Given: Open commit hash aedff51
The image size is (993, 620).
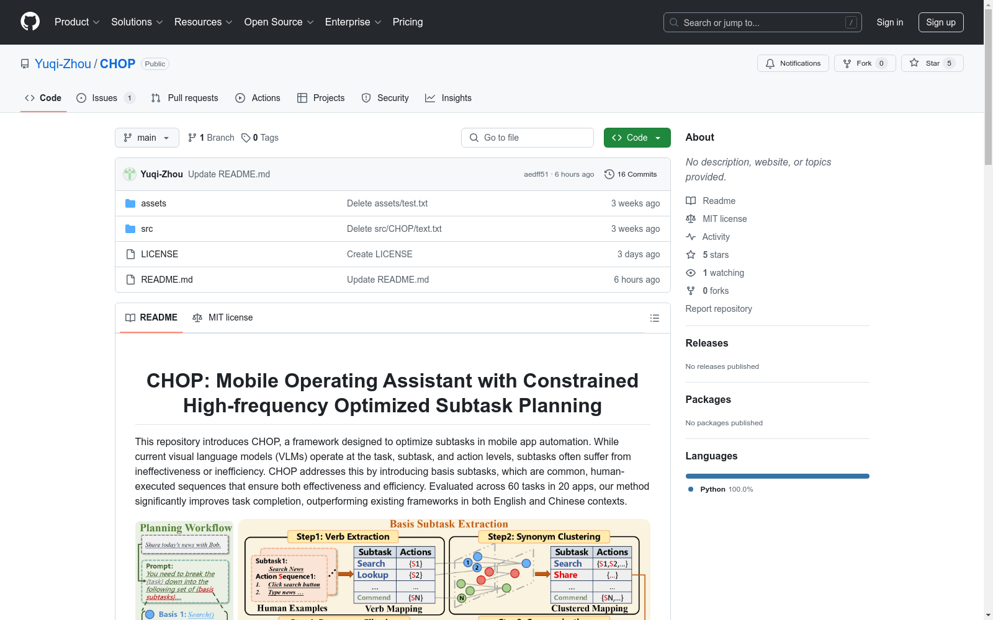Looking at the screenshot, I should 536,174.
